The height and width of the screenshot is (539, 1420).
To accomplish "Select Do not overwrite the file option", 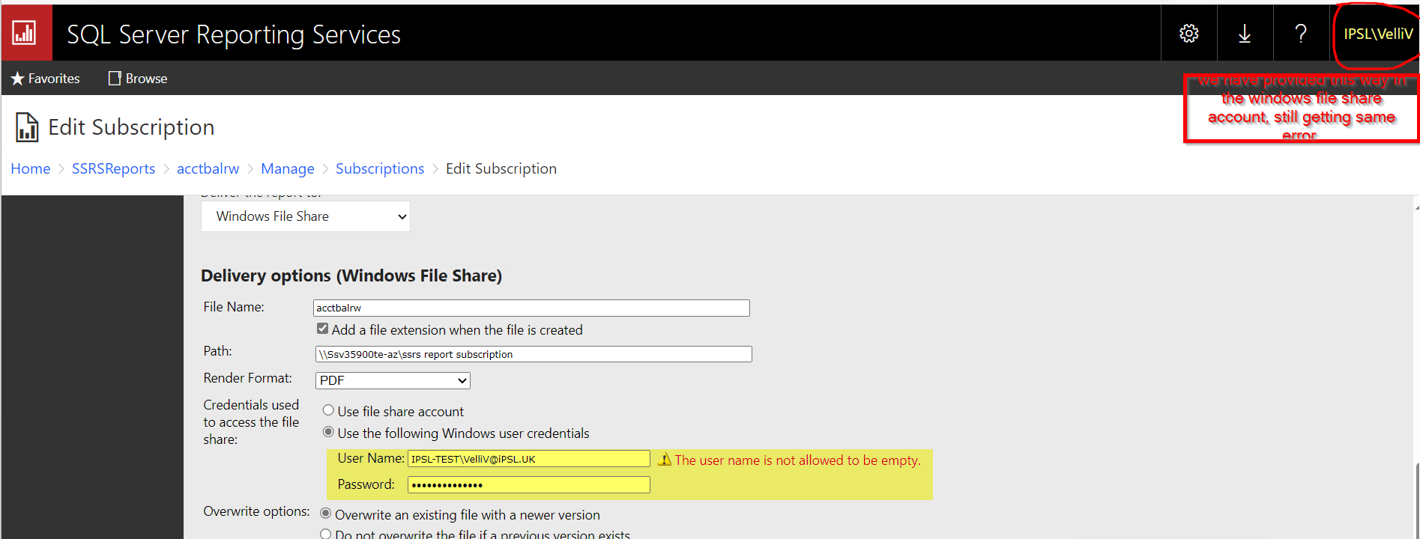I will point(325,534).
